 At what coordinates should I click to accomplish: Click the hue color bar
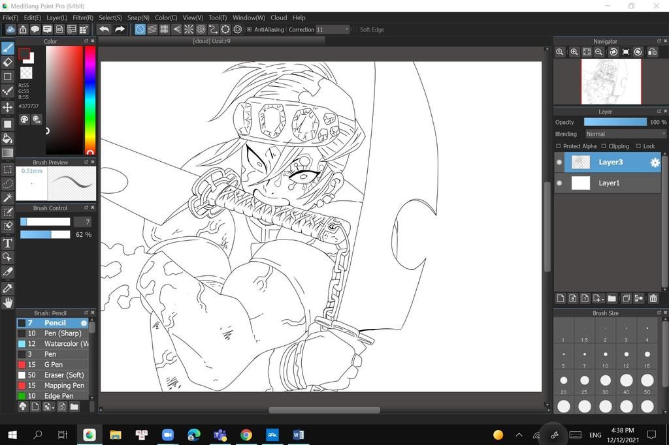pos(90,99)
